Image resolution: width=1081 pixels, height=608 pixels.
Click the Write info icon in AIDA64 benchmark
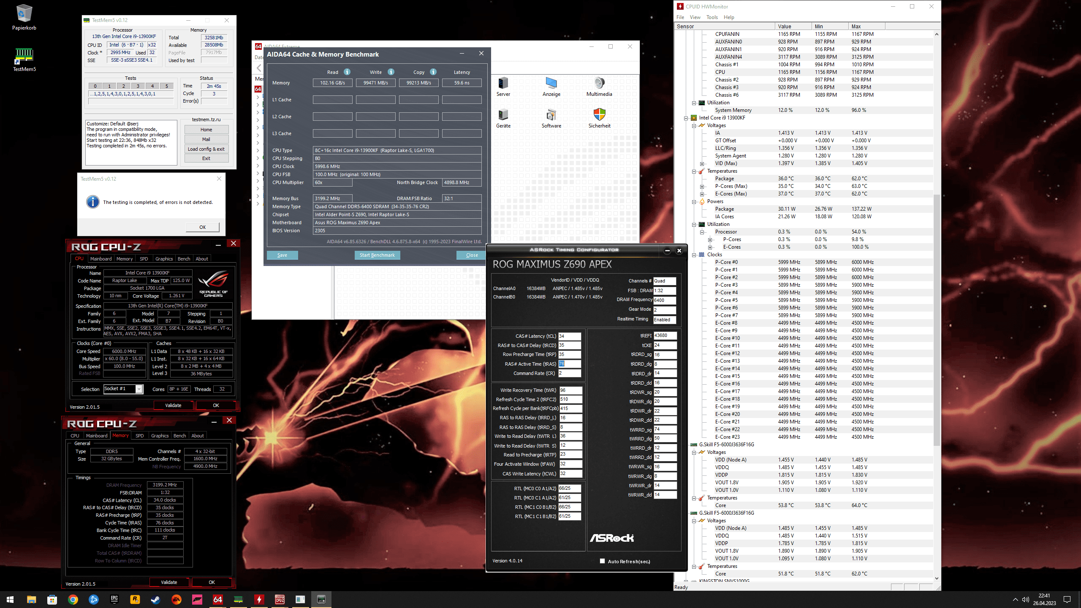click(391, 72)
